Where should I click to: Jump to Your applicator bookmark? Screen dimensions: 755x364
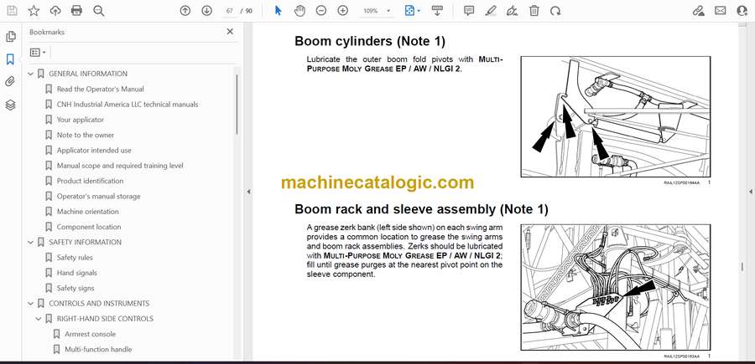[80, 120]
